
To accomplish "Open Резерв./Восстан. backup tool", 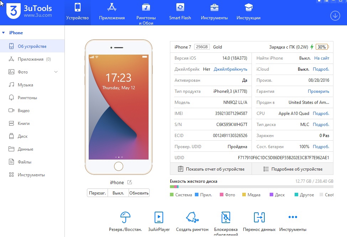I will (x=125, y=221).
